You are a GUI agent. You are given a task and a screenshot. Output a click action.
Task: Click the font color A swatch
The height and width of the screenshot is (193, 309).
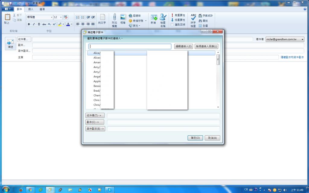[68, 24]
